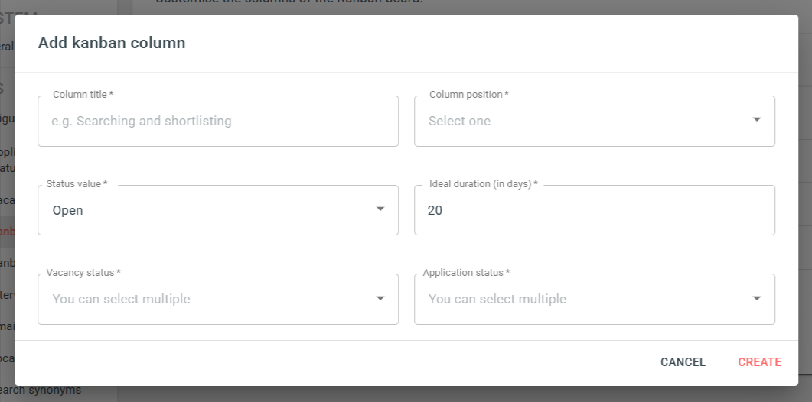Click the Application status dropdown arrow icon

(x=757, y=298)
